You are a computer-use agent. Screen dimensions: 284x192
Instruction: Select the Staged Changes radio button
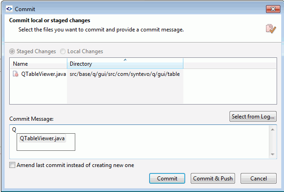coord(12,51)
